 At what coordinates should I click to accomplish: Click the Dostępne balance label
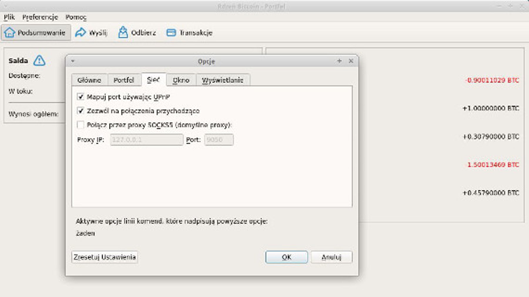pyautogui.click(x=24, y=76)
